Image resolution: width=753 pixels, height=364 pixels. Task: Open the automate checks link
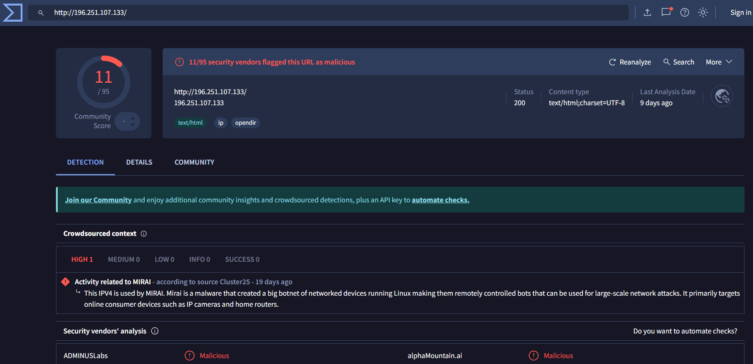click(x=440, y=200)
